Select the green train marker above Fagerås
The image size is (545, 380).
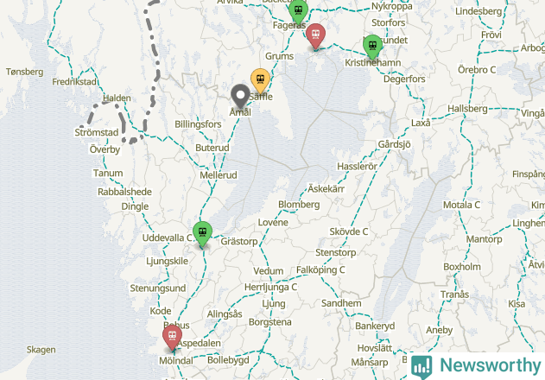(x=298, y=12)
